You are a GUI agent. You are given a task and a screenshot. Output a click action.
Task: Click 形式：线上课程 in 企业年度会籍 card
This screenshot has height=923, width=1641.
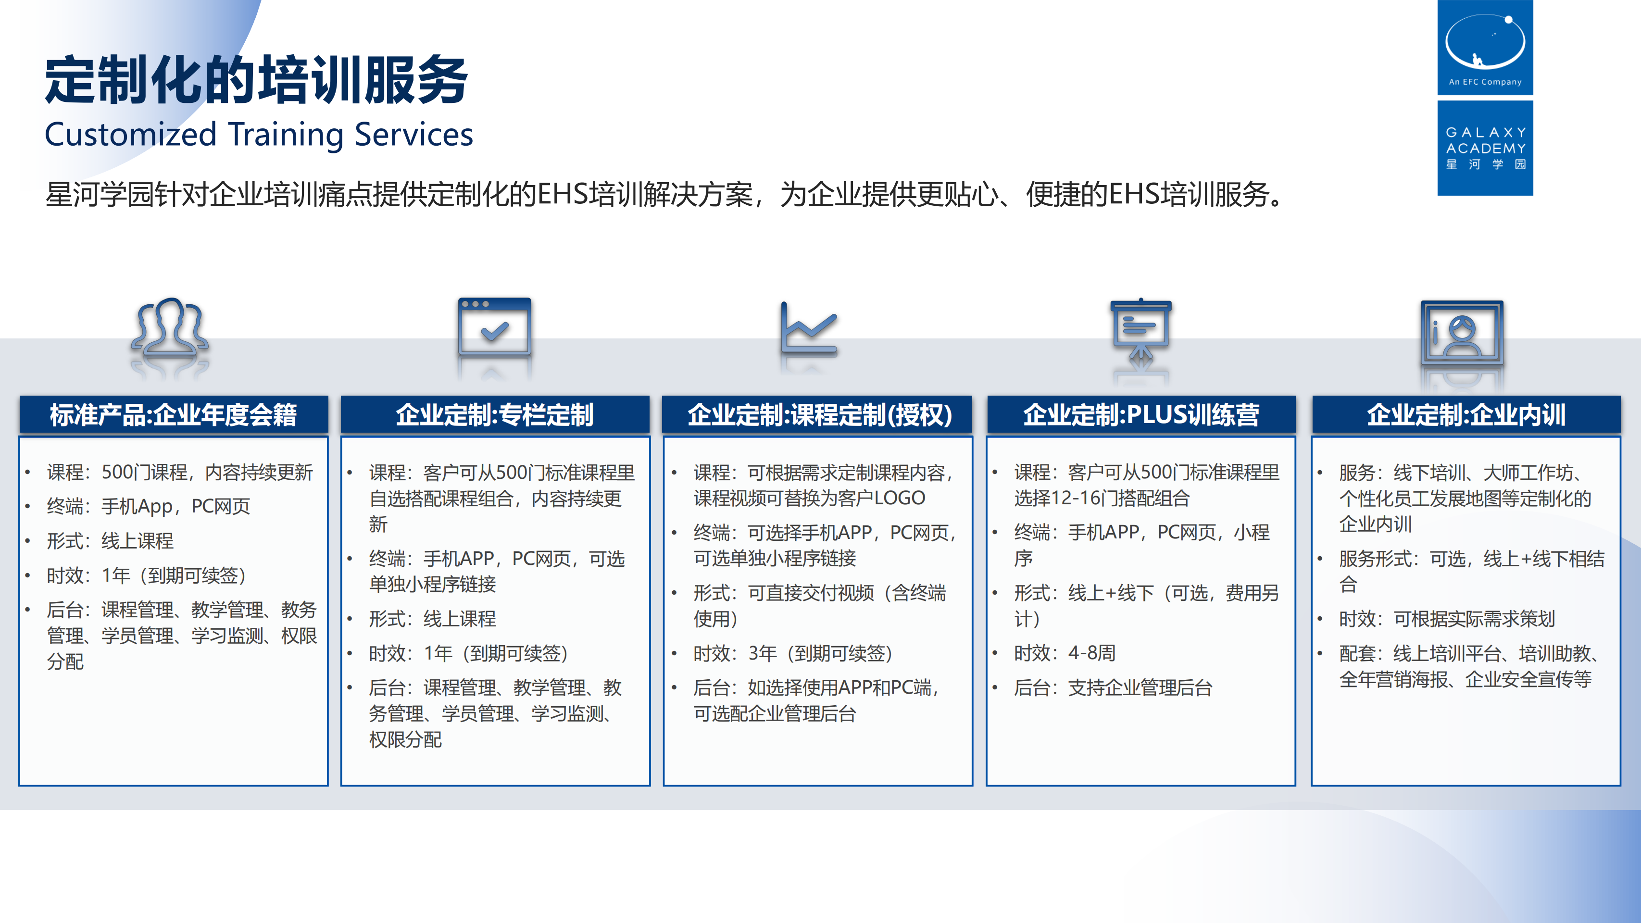tap(110, 541)
